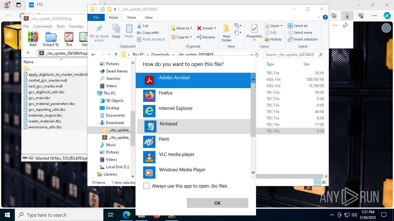
Task: Click the Type column header
Action: 283,64
